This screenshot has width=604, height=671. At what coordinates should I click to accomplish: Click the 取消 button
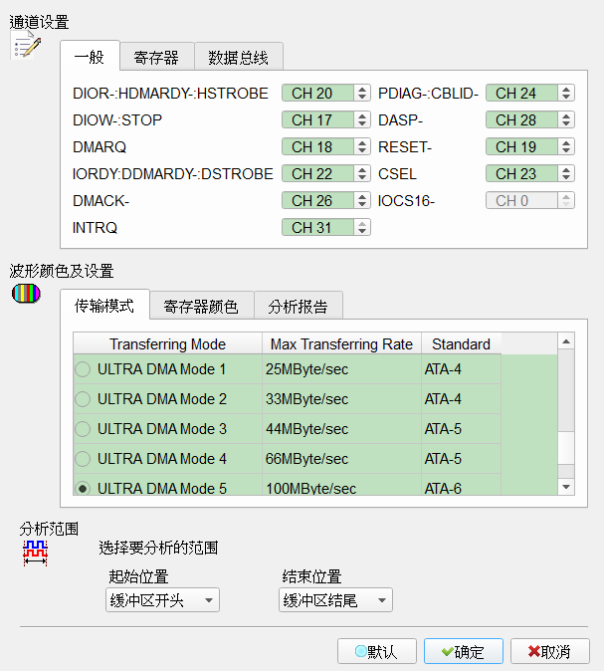coord(550,651)
